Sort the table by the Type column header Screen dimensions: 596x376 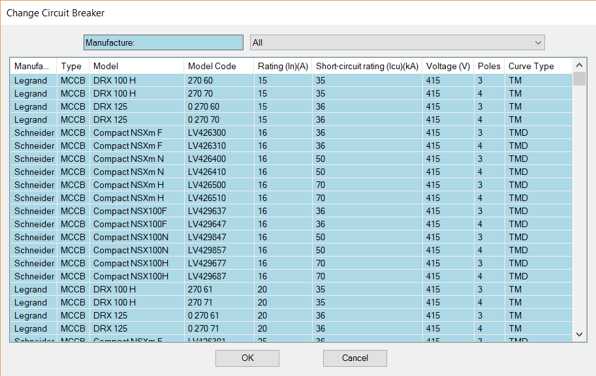71,66
